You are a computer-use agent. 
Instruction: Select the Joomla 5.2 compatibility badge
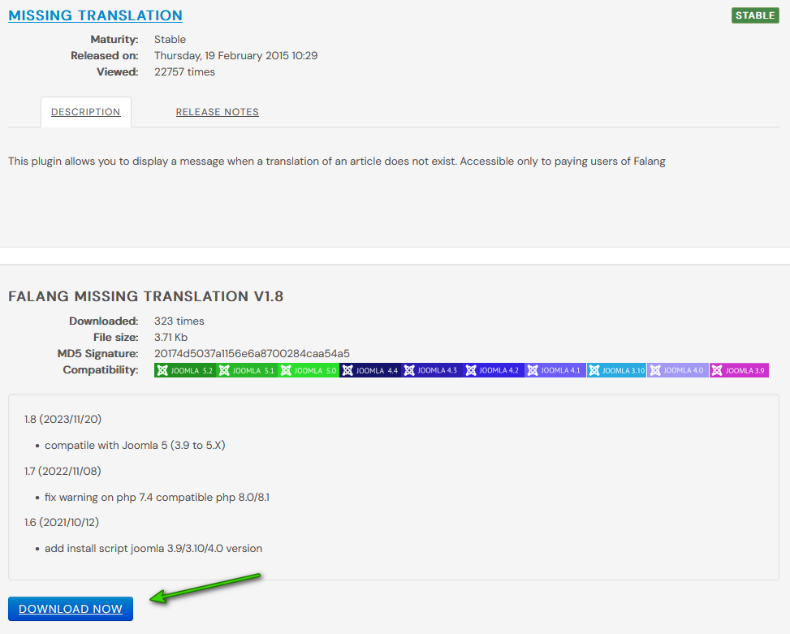pos(185,371)
